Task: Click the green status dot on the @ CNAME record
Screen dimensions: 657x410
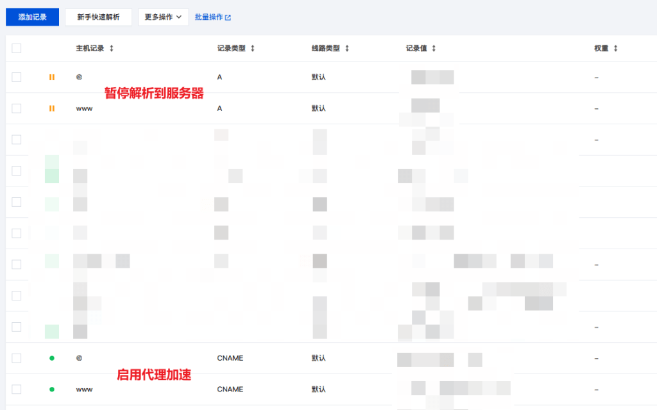Action: [x=51, y=358]
